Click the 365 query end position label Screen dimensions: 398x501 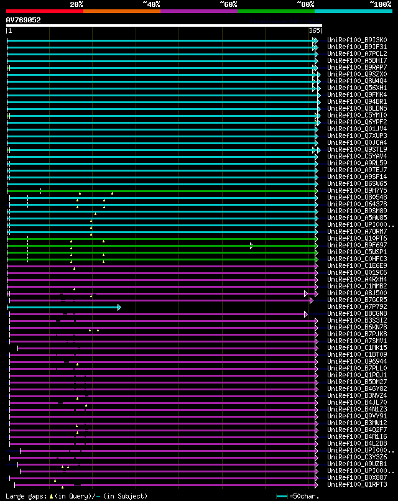tap(314, 30)
